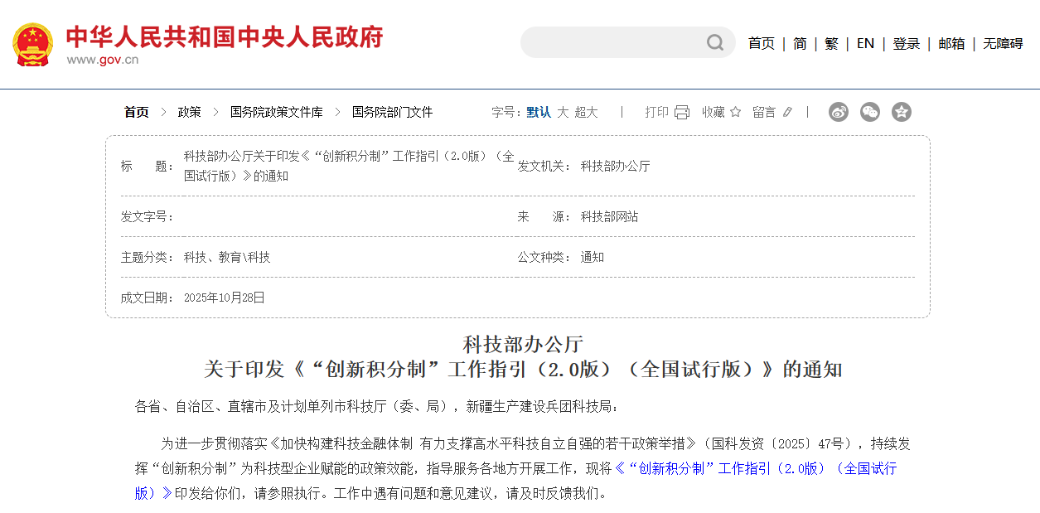Switch site language to EN
The image size is (1040, 513).
coord(865,44)
